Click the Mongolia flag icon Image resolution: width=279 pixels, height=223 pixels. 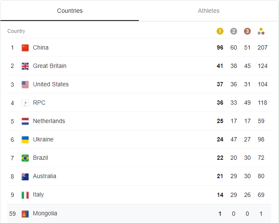point(25,214)
